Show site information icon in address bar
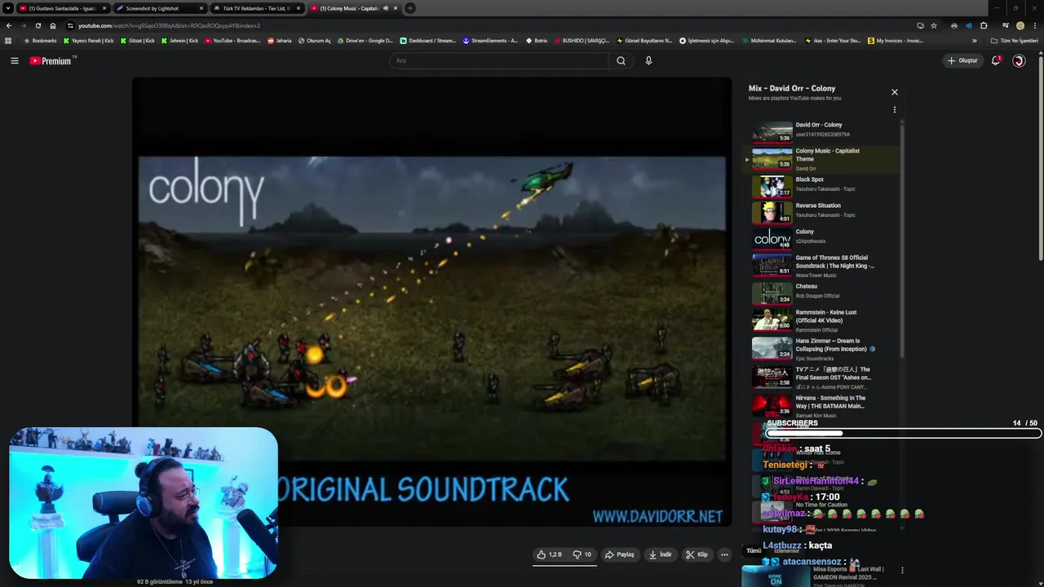Viewport: 1044px width, 587px height. [70, 25]
